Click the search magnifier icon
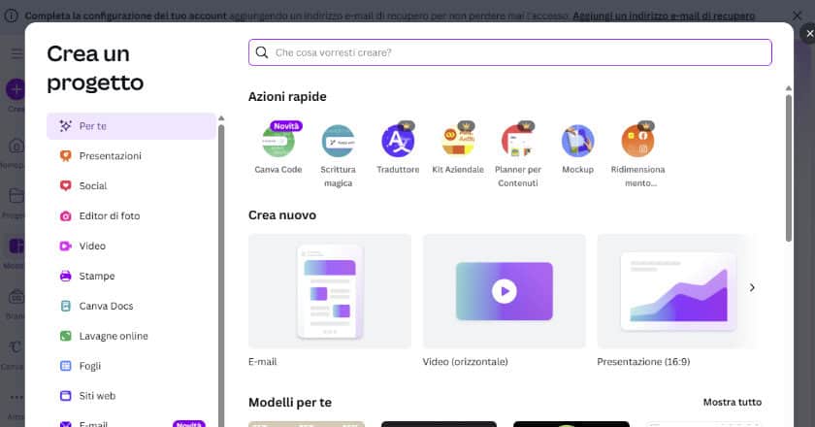 tap(262, 52)
